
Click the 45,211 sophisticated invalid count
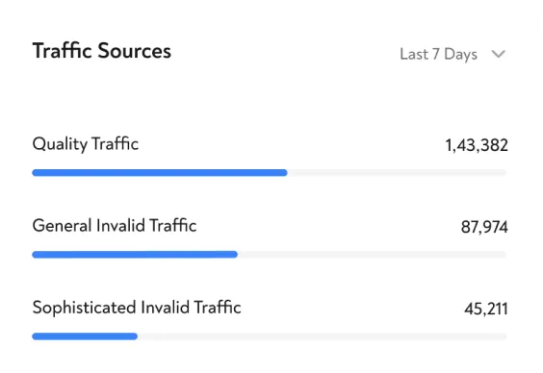[x=486, y=309]
